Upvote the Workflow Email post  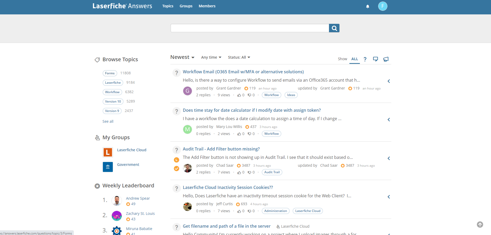pos(239,95)
